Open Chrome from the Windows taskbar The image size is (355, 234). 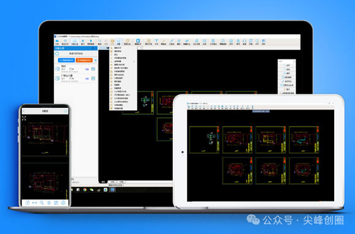(x=85, y=190)
